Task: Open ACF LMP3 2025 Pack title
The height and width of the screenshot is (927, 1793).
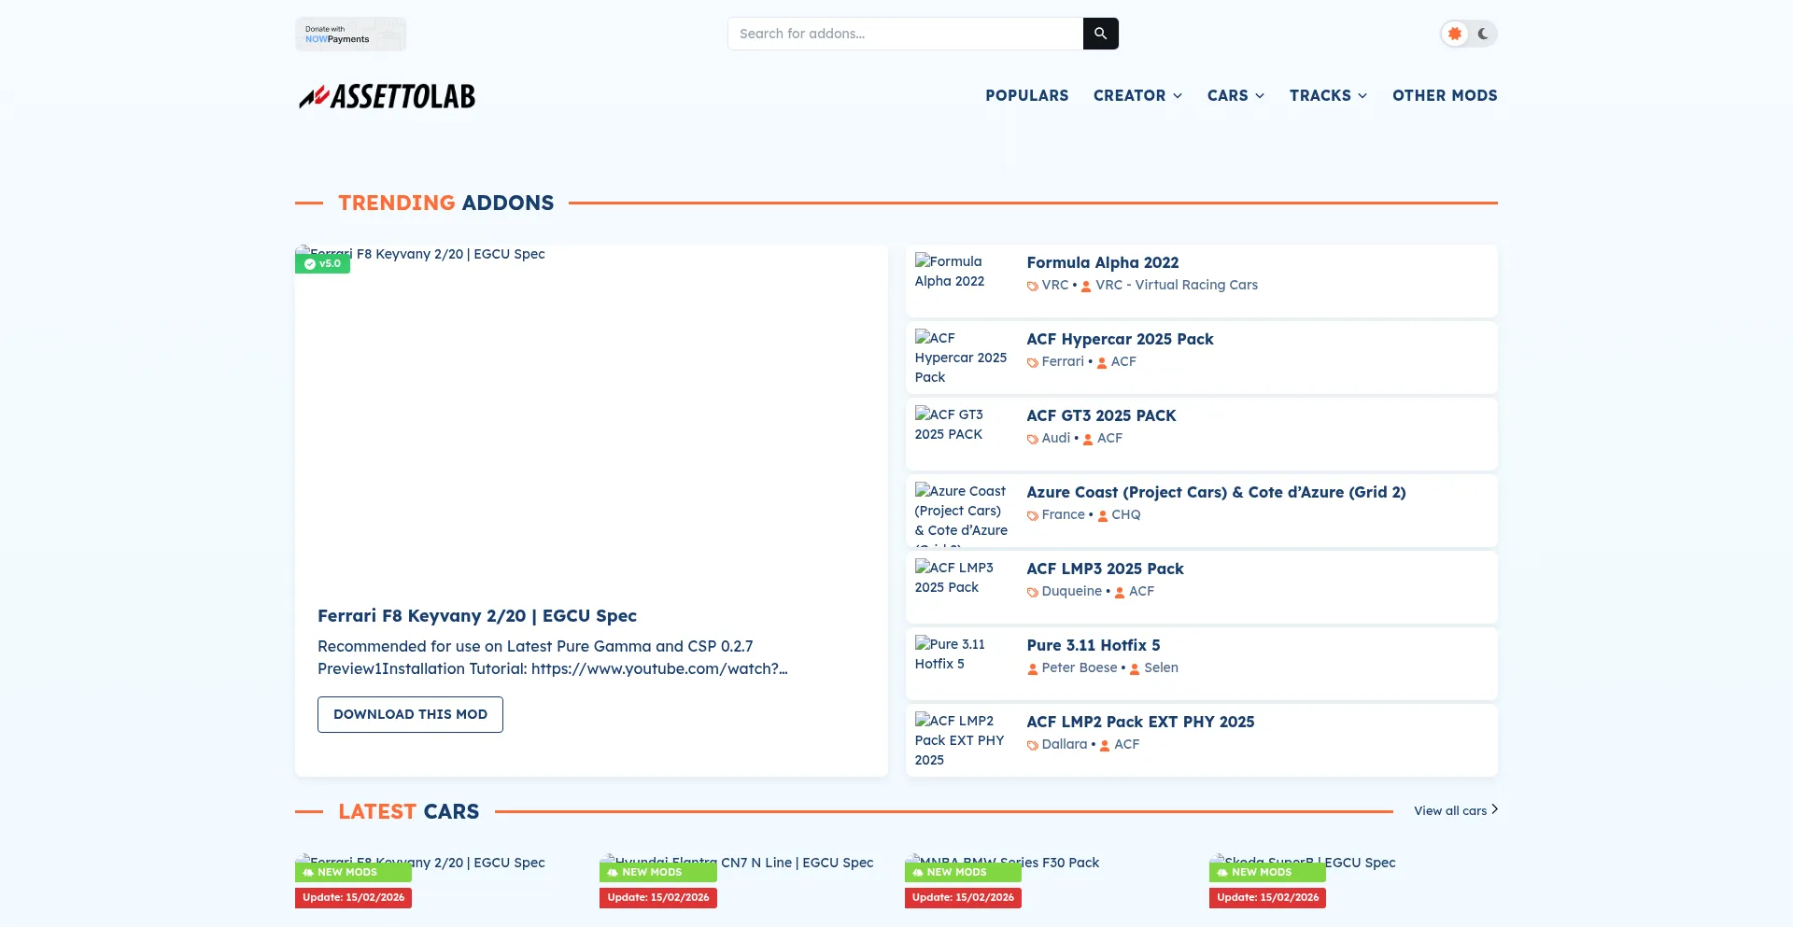Action: pyautogui.click(x=1105, y=569)
